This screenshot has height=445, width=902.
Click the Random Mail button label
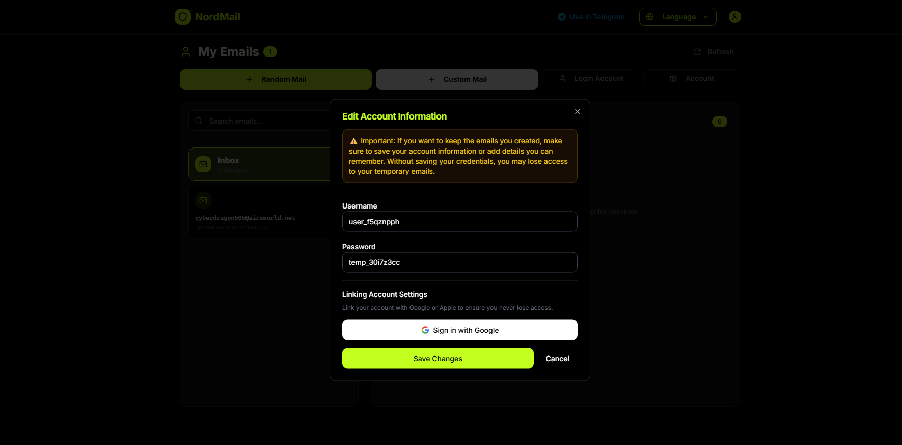tap(284, 79)
